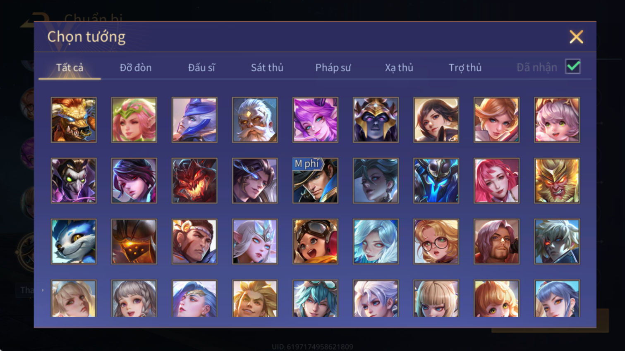Switch to the Pháp sư tab
625x351 pixels.
[x=333, y=67]
